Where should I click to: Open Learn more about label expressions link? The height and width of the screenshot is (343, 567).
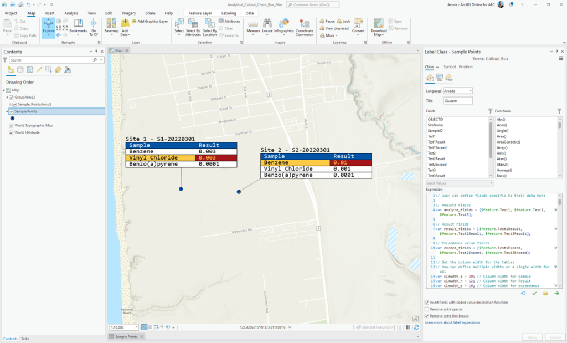pos(452,322)
